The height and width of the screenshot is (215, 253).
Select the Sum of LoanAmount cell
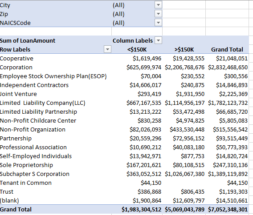[28, 40]
